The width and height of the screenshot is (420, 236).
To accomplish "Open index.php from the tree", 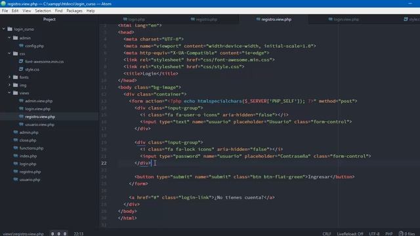I will pyautogui.click(x=28, y=156).
